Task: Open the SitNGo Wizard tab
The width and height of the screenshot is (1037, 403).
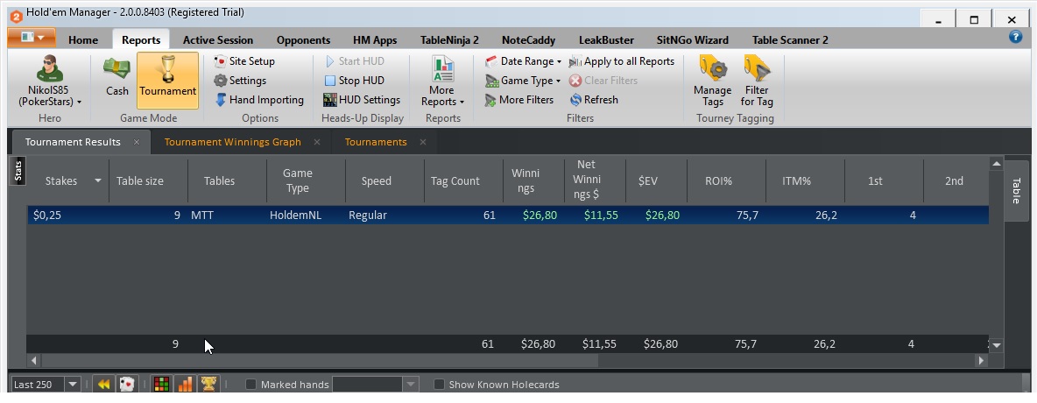Action: click(693, 39)
